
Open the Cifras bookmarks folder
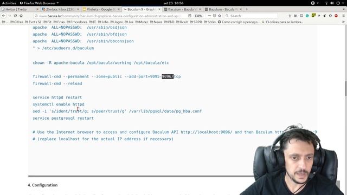pos(17,22)
